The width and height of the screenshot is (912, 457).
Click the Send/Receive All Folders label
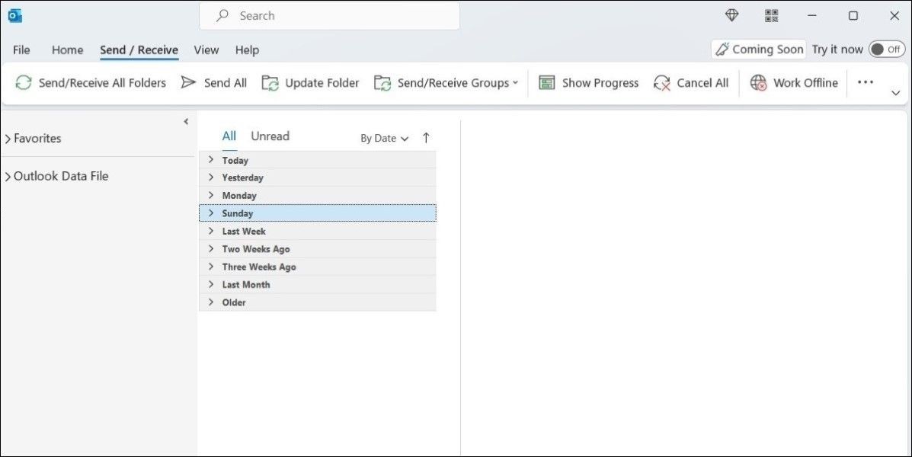102,83
